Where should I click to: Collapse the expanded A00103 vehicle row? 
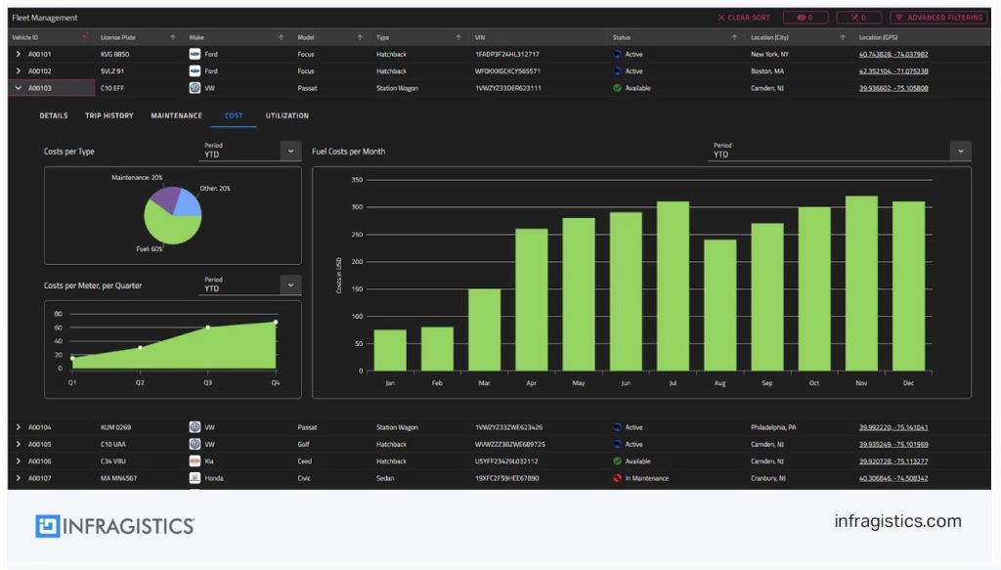19,88
